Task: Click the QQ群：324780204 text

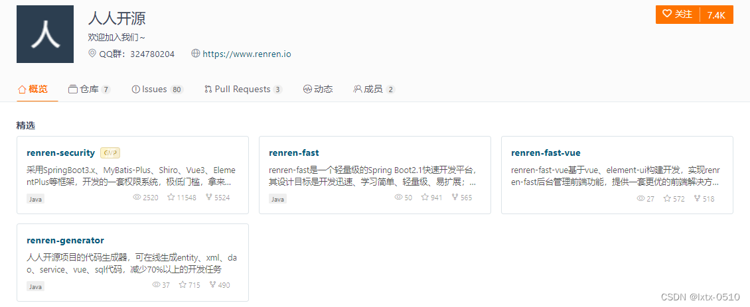Action: coord(137,54)
